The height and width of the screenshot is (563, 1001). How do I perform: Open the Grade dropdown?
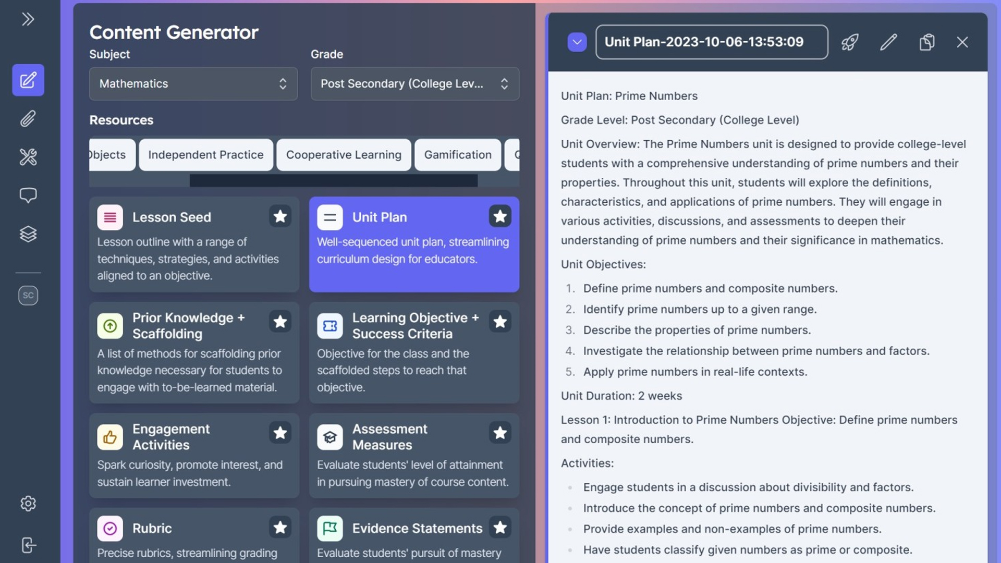(415, 83)
